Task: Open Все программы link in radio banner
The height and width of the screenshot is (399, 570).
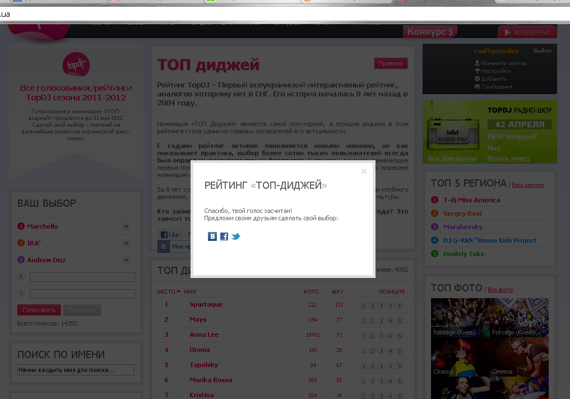Action: (x=452, y=158)
